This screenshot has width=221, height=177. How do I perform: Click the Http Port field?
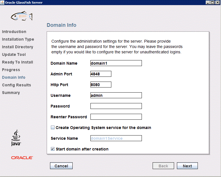coord(101,84)
